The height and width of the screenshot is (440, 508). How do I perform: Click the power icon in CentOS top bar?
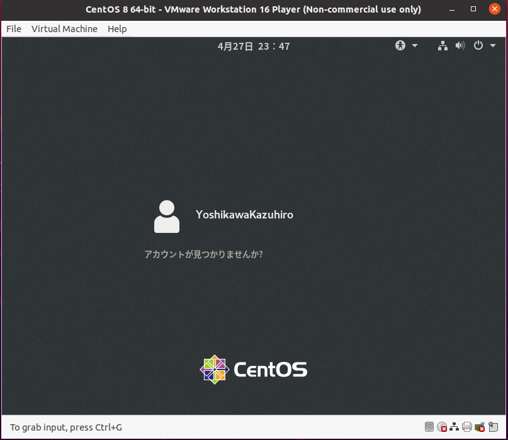(x=478, y=45)
